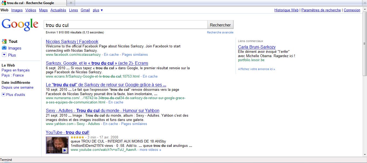Open the YouTube result title

pyautogui.click(x=67, y=132)
